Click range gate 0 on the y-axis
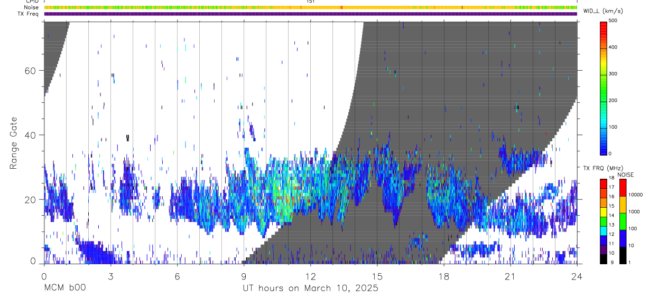Viewport: 649px width, 299px height. point(33,261)
